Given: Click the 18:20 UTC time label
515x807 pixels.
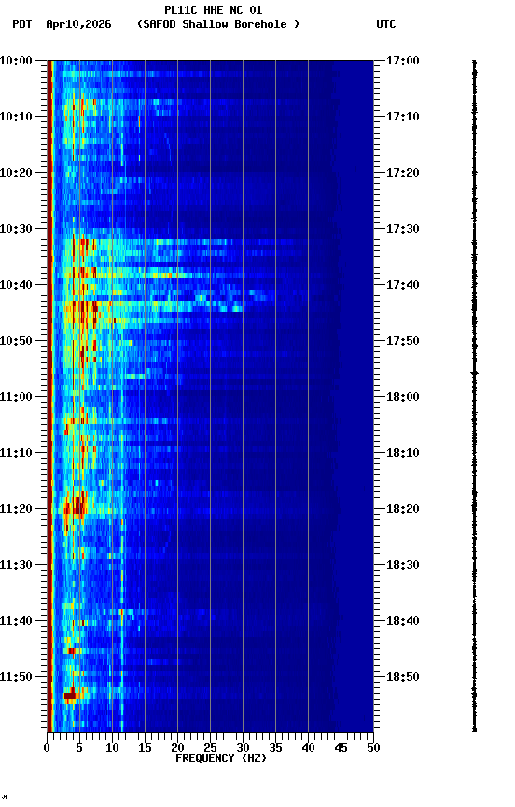Looking at the screenshot, I should (403, 509).
